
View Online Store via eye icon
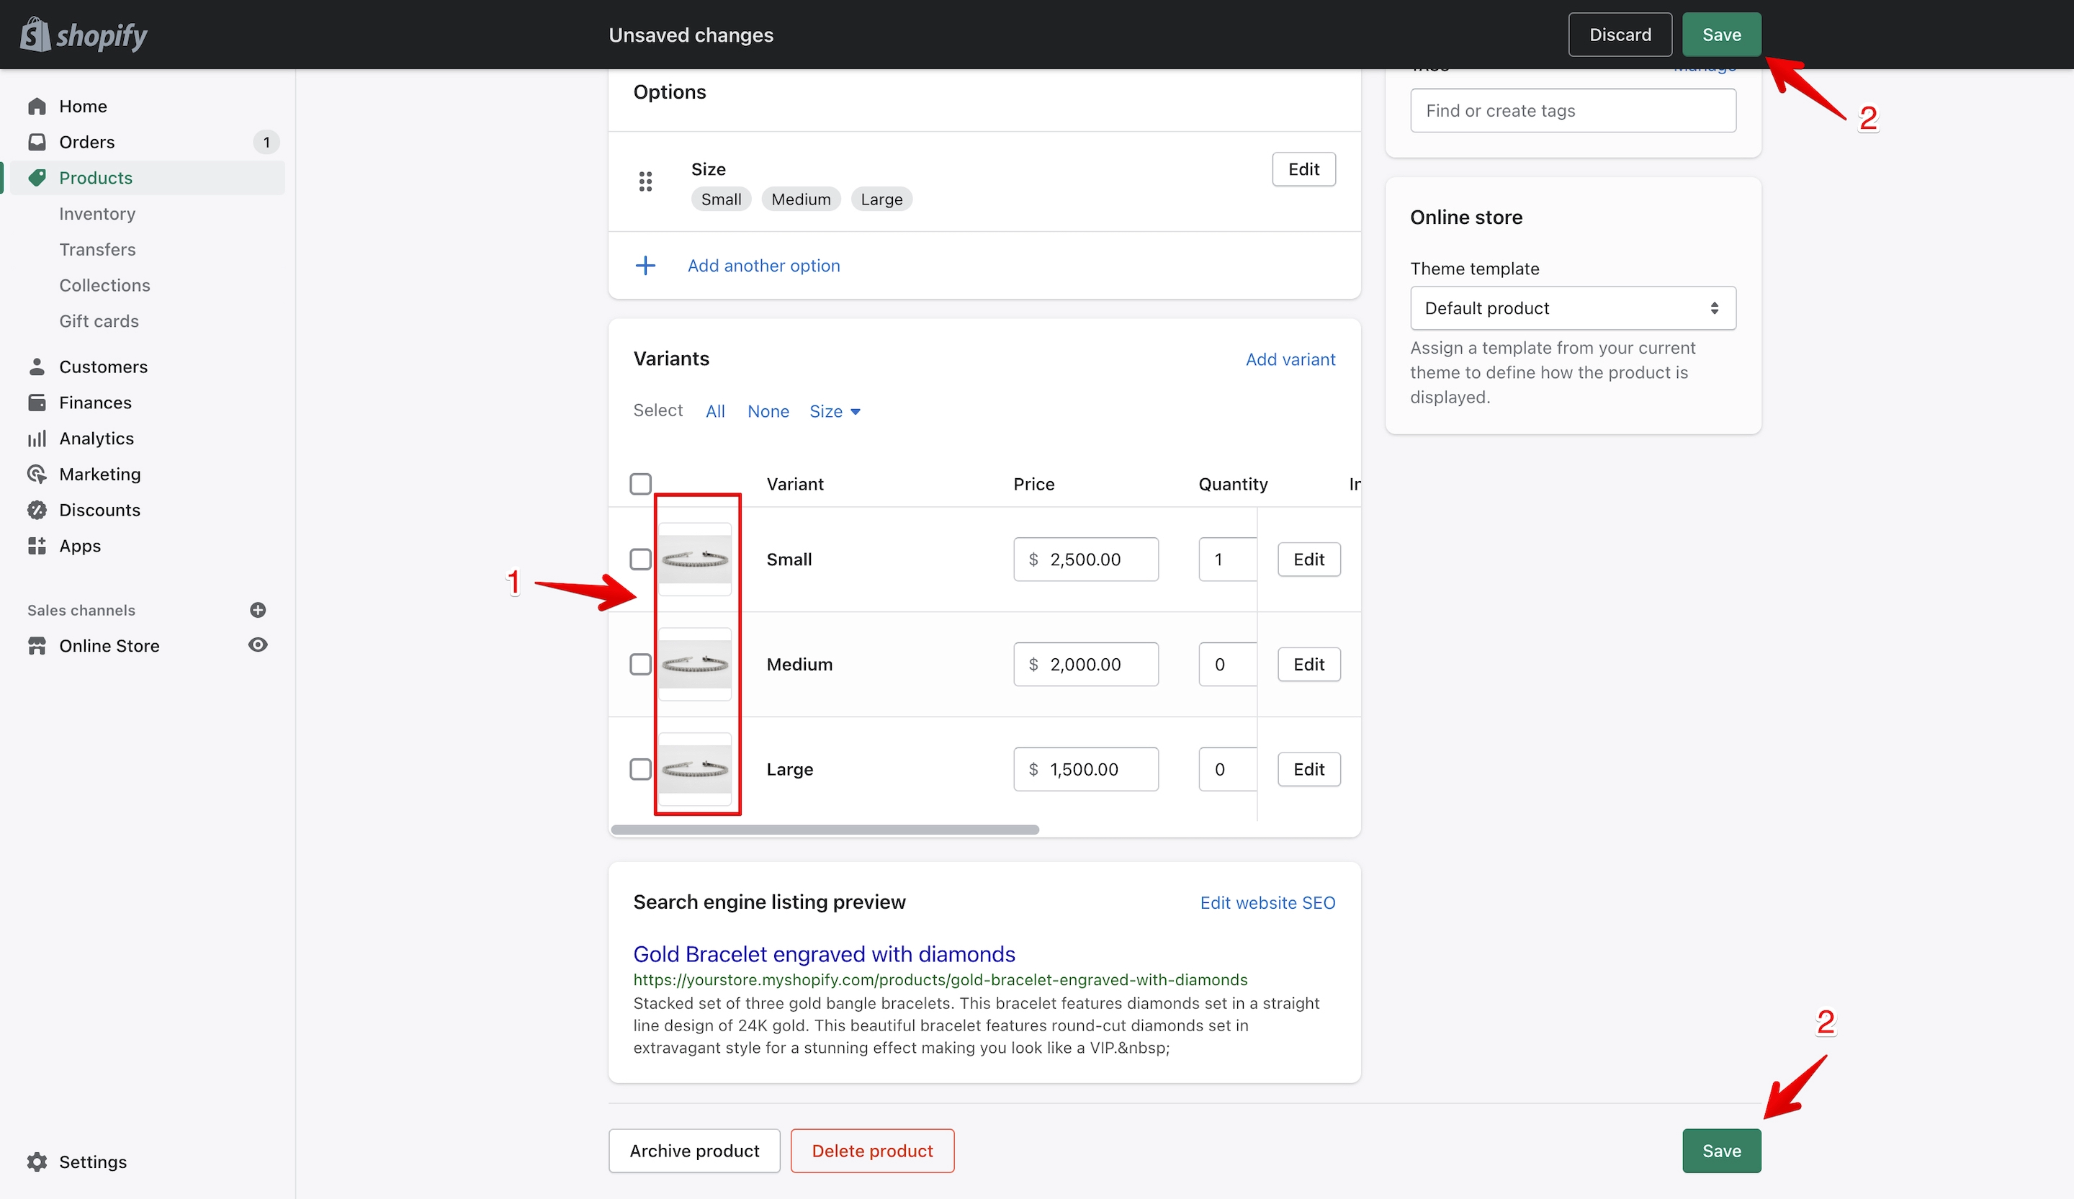258,645
